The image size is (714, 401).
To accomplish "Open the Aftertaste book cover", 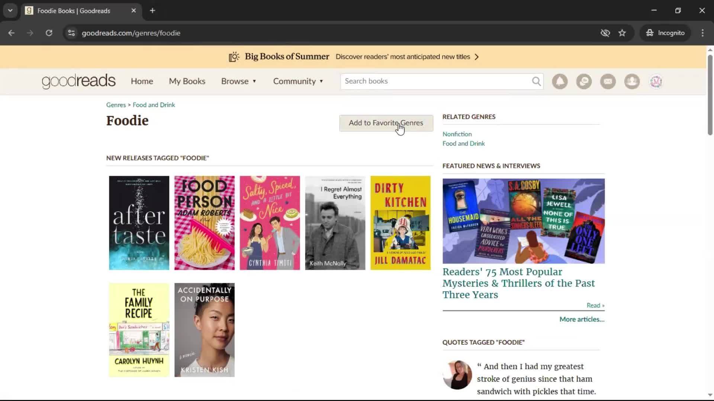I will click(139, 223).
